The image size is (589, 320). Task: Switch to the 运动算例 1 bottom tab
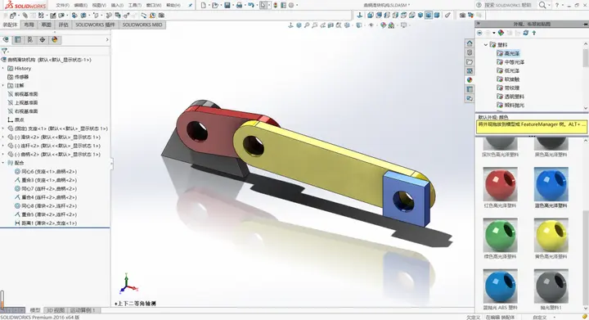click(83, 310)
